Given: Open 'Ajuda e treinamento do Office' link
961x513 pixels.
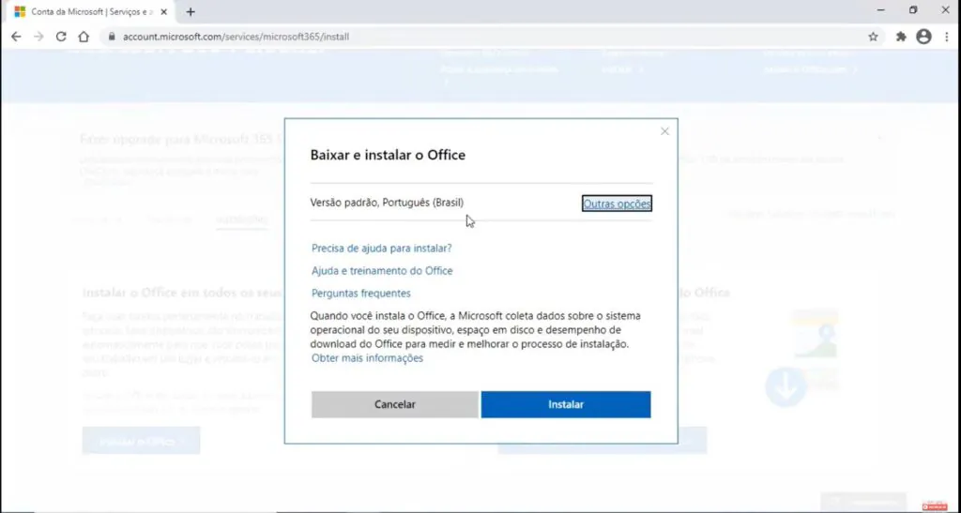Looking at the screenshot, I should [382, 271].
